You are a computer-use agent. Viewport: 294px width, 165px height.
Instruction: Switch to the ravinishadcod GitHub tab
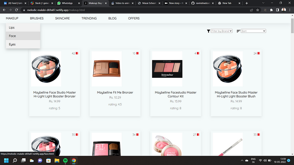[x=203, y=3]
